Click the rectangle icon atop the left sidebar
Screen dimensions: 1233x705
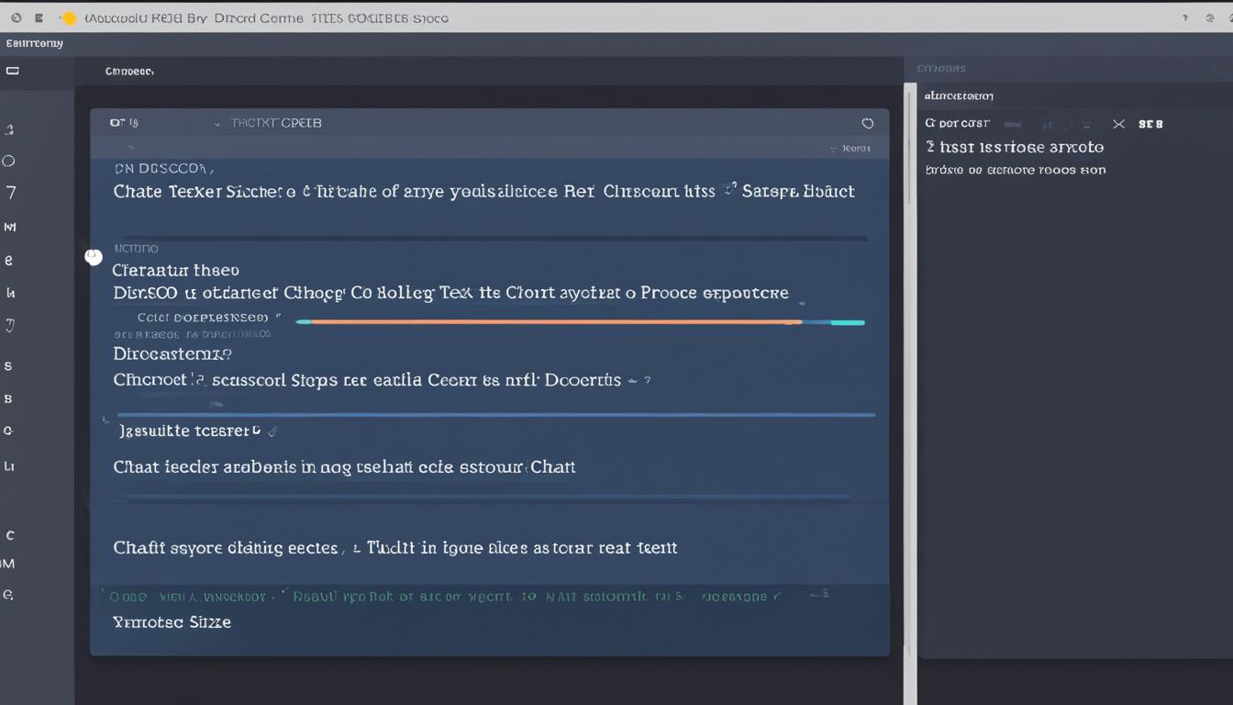(x=13, y=71)
